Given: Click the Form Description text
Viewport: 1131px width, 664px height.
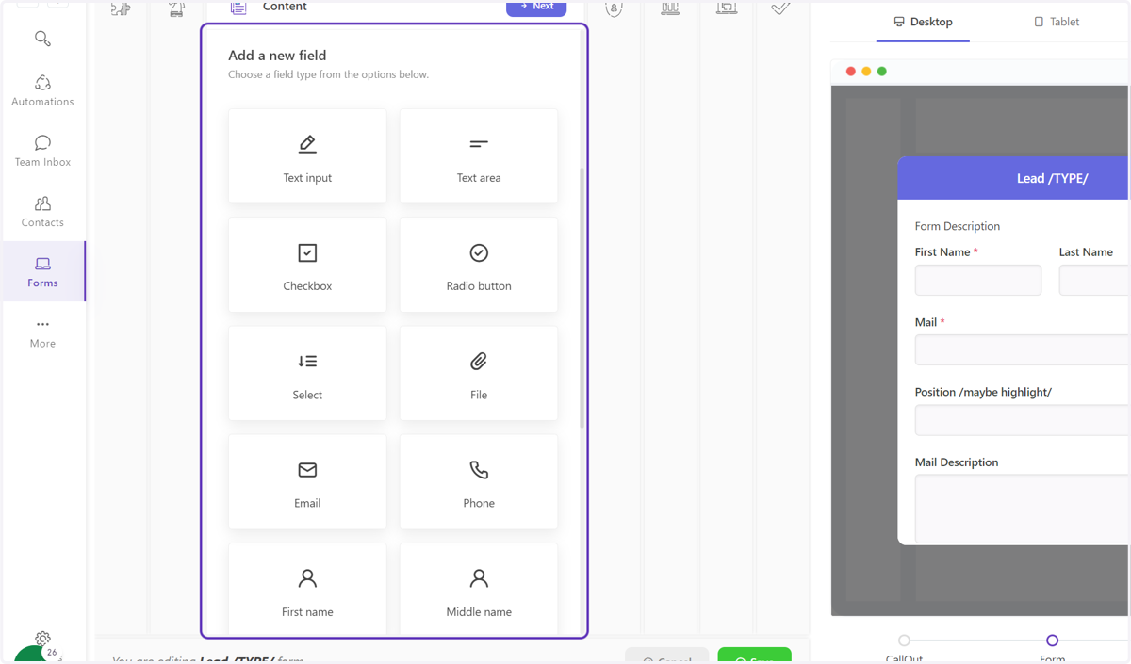Looking at the screenshot, I should pos(958,226).
